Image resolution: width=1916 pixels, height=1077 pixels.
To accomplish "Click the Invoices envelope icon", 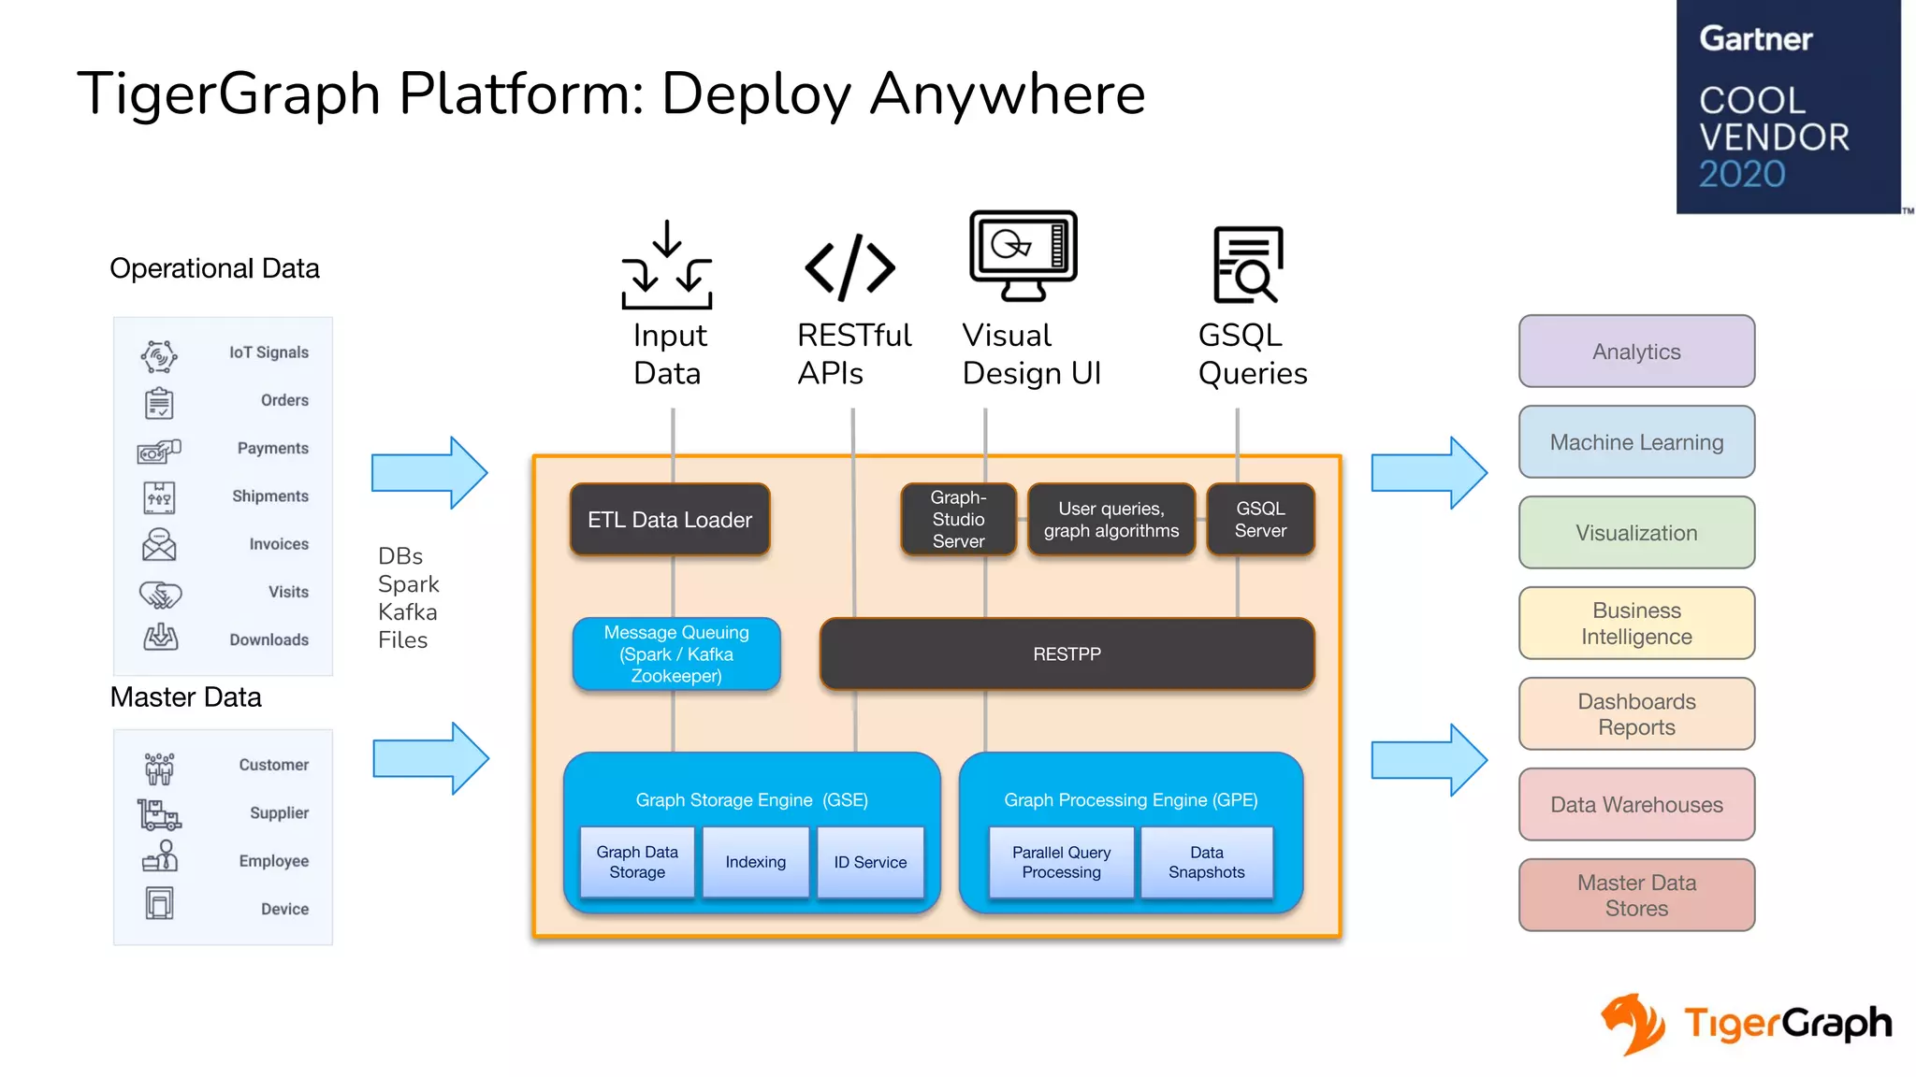I will [159, 545].
